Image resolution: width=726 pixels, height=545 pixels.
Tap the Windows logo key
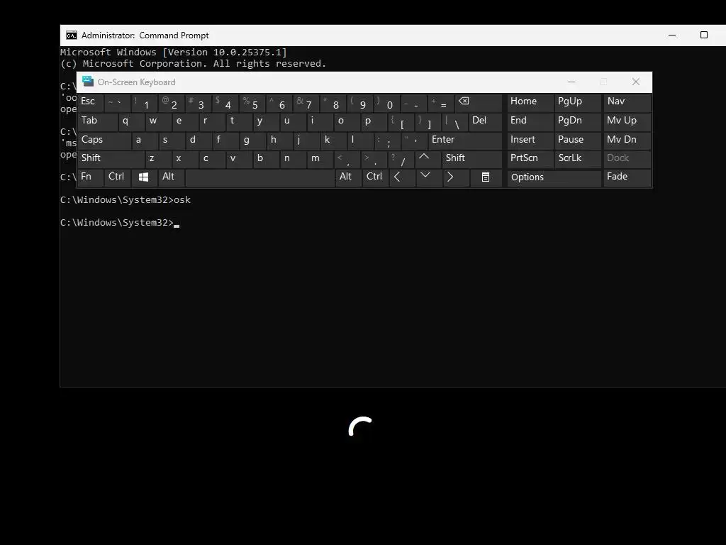tap(143, 177)
